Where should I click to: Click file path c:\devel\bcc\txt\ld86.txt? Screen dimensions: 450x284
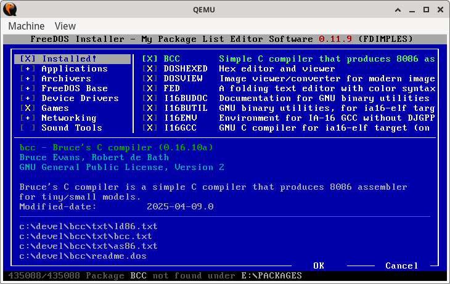[88, 226]
